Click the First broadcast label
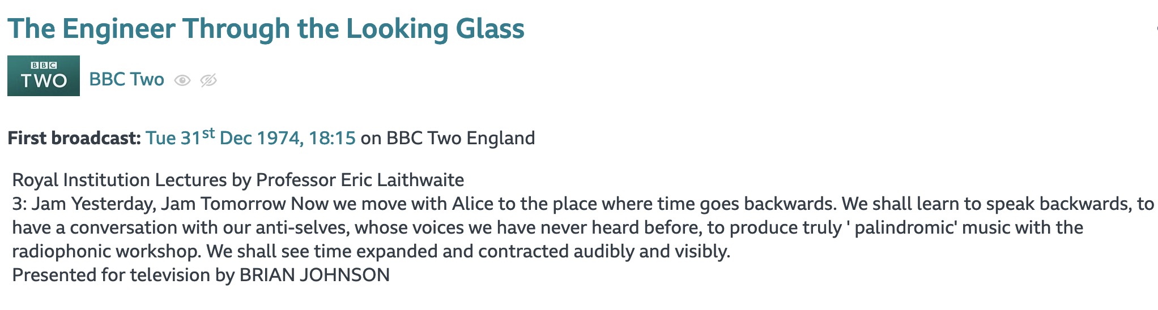Screen dimensions: 1158x310 (74, 138)
